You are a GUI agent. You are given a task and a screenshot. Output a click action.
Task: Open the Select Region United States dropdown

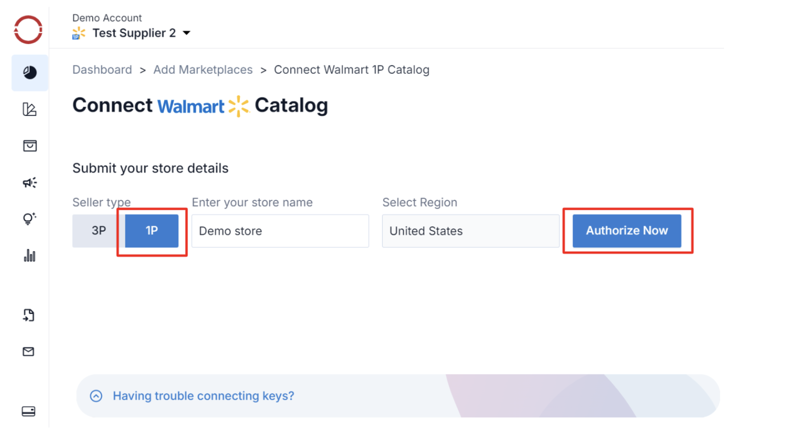(470, 231)
